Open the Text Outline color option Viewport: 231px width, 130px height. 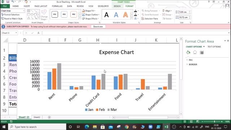(136, 14)
